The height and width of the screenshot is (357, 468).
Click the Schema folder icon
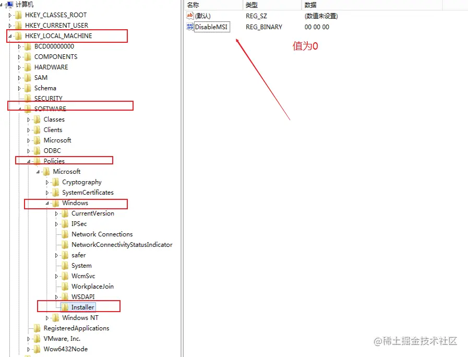pyautogui.click(x=28, y=88)
